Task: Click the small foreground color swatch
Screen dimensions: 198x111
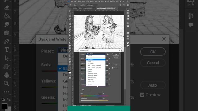Action: pos(69,72)
